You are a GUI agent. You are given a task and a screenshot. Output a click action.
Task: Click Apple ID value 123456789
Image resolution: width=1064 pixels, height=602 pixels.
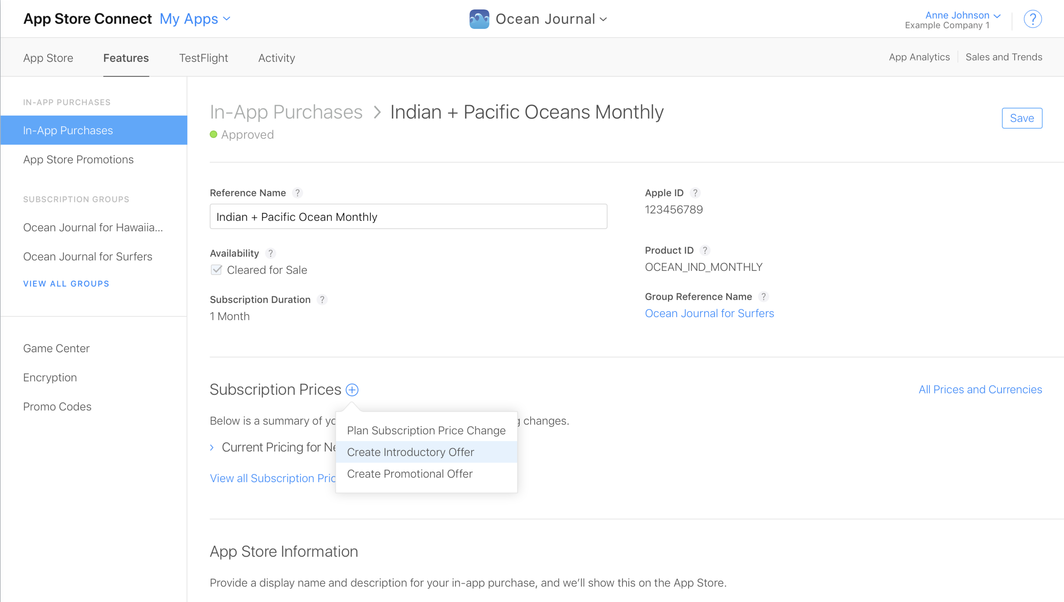pyautogui.click(x=674, y=210)
